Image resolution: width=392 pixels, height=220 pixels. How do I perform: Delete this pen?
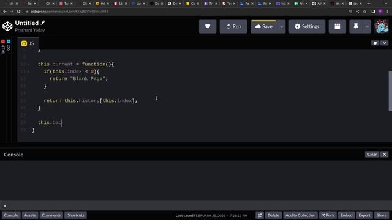pos(273,215)
